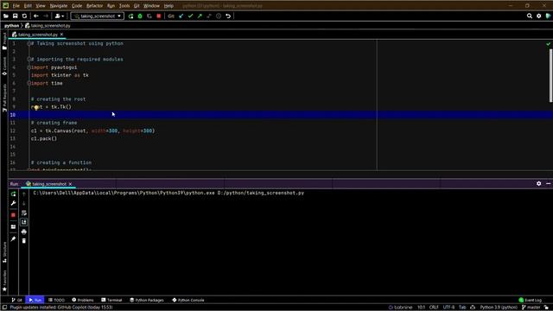Open the TODO tool window button
The width and height of the screenshot is (553, 311).
pyautogui.click(x=56, y=300)
